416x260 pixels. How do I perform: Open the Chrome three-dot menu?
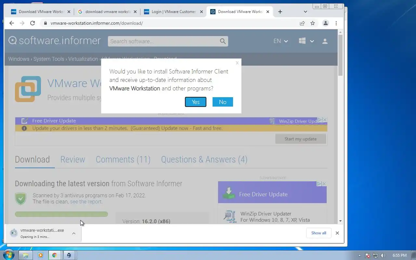coord(336,23)
